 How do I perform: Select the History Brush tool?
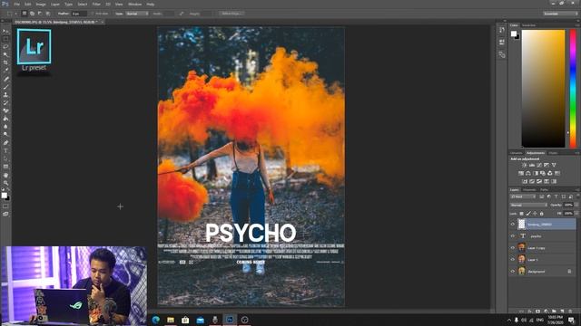5,102
